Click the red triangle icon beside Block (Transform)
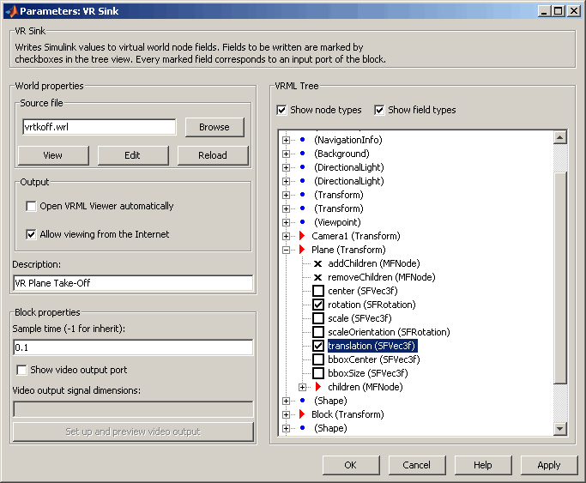This screenshot has height=483, width=586. pos(302,414)
